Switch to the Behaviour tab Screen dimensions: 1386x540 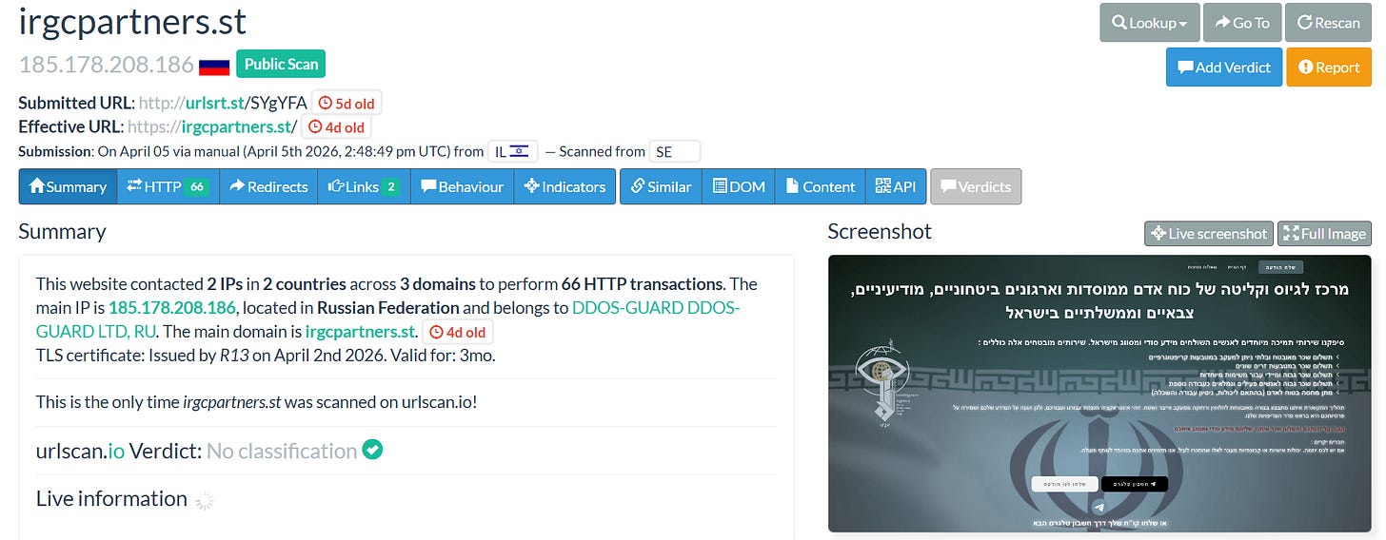pos(462,186)
